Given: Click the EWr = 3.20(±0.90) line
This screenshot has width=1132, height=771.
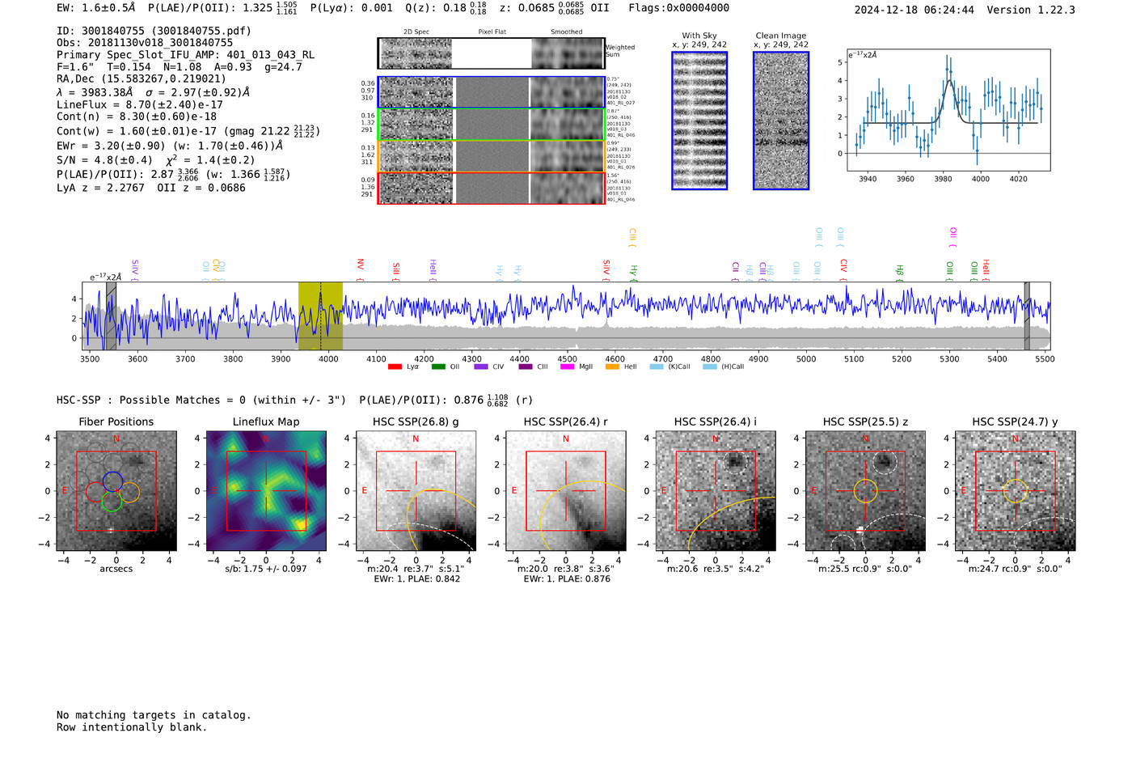Looking at the screenshot, I should tap(170, 146).
